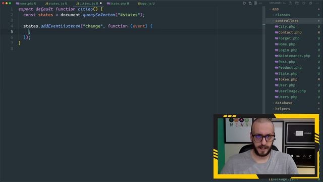
Task: Expand the helpers folder
Action: 283,109
